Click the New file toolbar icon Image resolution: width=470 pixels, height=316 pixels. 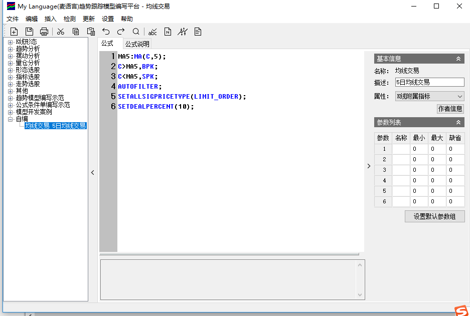point(14,32)
